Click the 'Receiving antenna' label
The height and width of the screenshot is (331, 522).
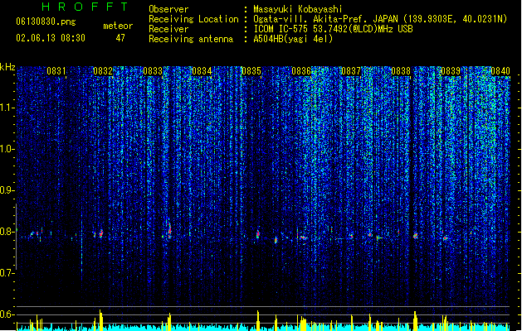tap(191, 39)
